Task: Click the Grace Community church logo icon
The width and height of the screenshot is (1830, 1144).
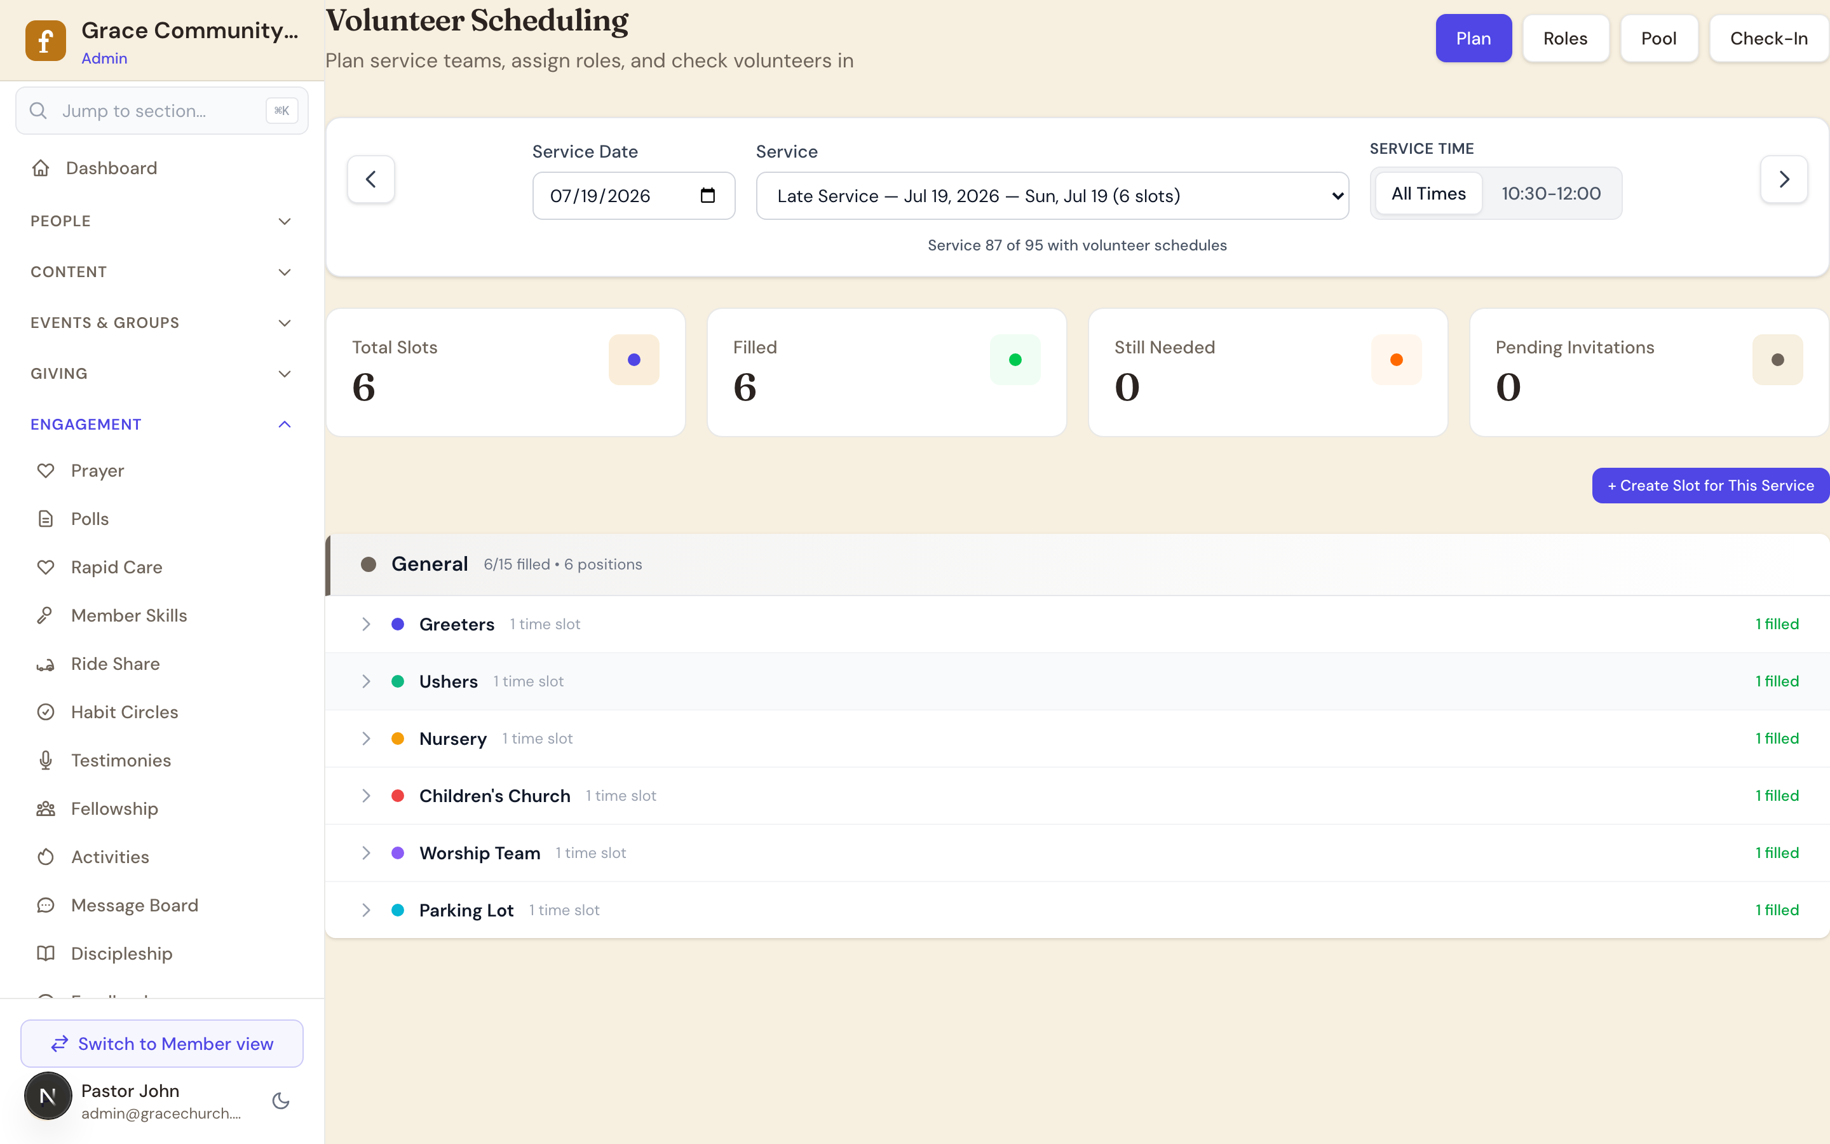Action: 45,40
